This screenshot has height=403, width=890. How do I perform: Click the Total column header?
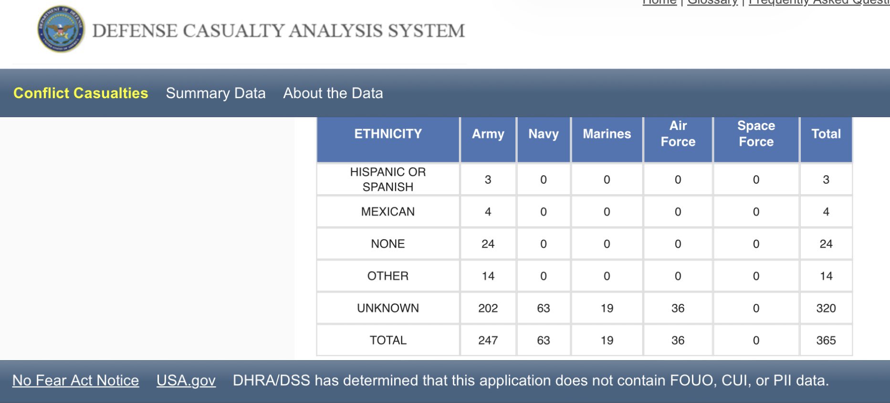(826, 134)
